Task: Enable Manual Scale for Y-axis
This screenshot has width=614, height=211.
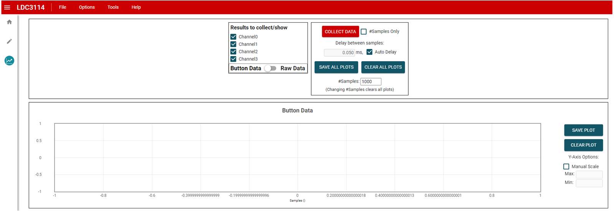Action: coord(566,167)
